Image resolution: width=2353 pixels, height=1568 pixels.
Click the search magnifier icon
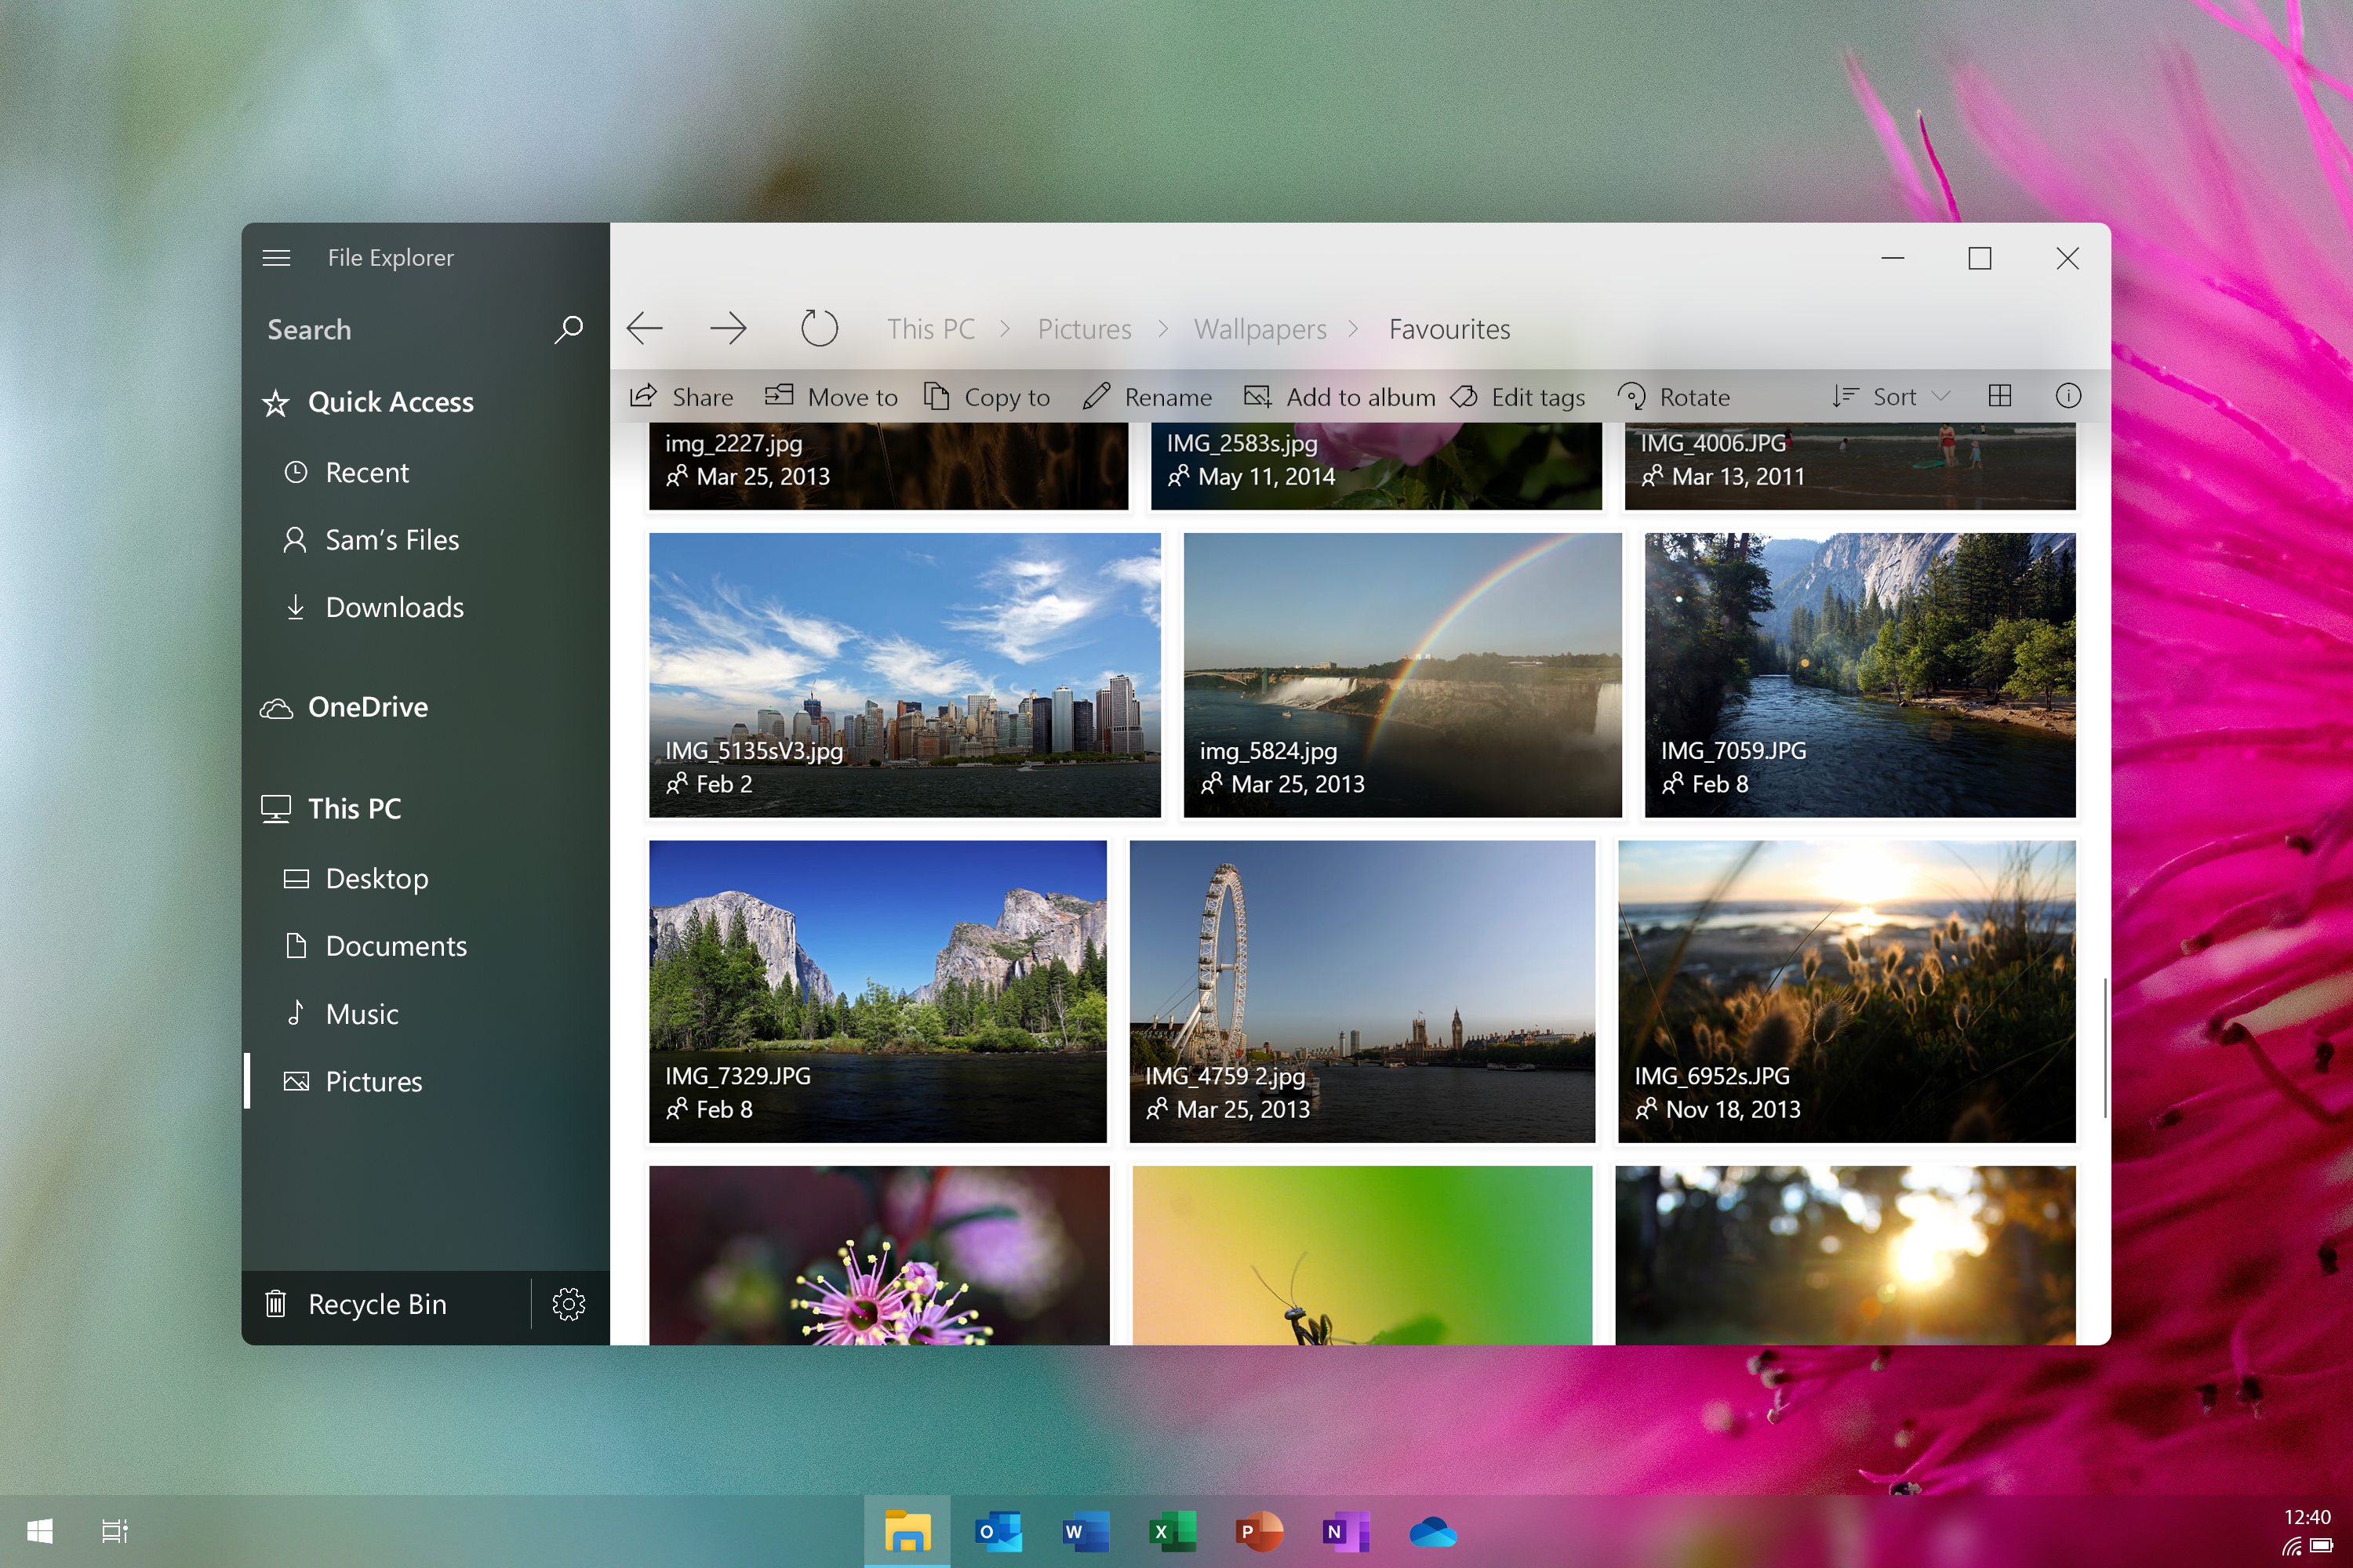(x=568, y=329)
